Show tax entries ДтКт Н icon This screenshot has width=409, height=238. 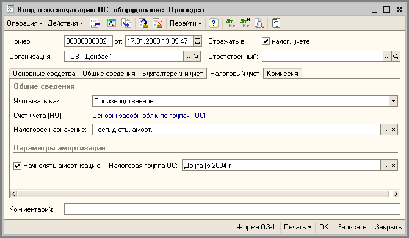[245, 23]
